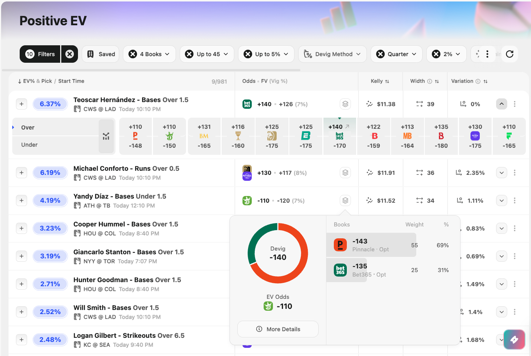Expand the Yandy Díaz row chevron

pyautogui.click(x=502, y=200)
